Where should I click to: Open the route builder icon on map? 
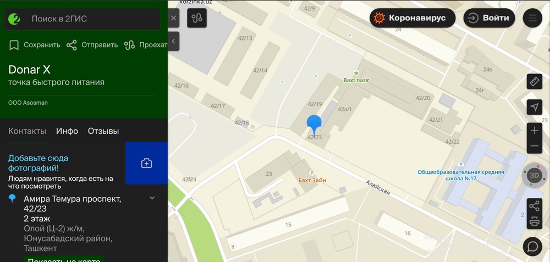pyautogui.click(x=197, y=18)
